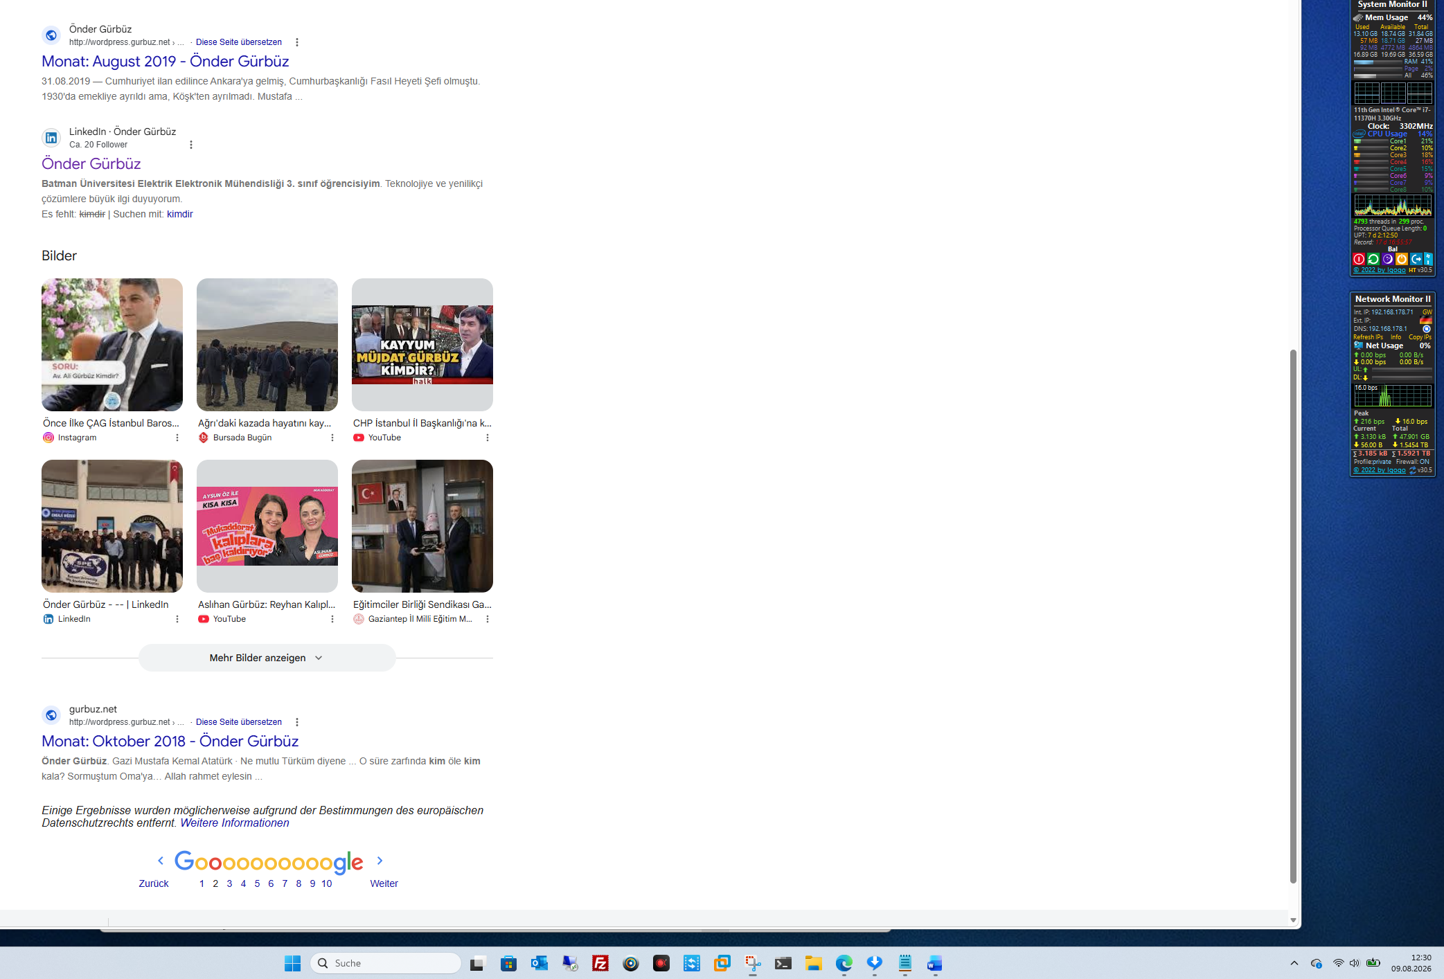The width and height of the screenshot is (1444, 979).
Task: Open the 'Av. Ali Gürbüz Kimdir' image thumbnail
Action: tap(112, 345)
